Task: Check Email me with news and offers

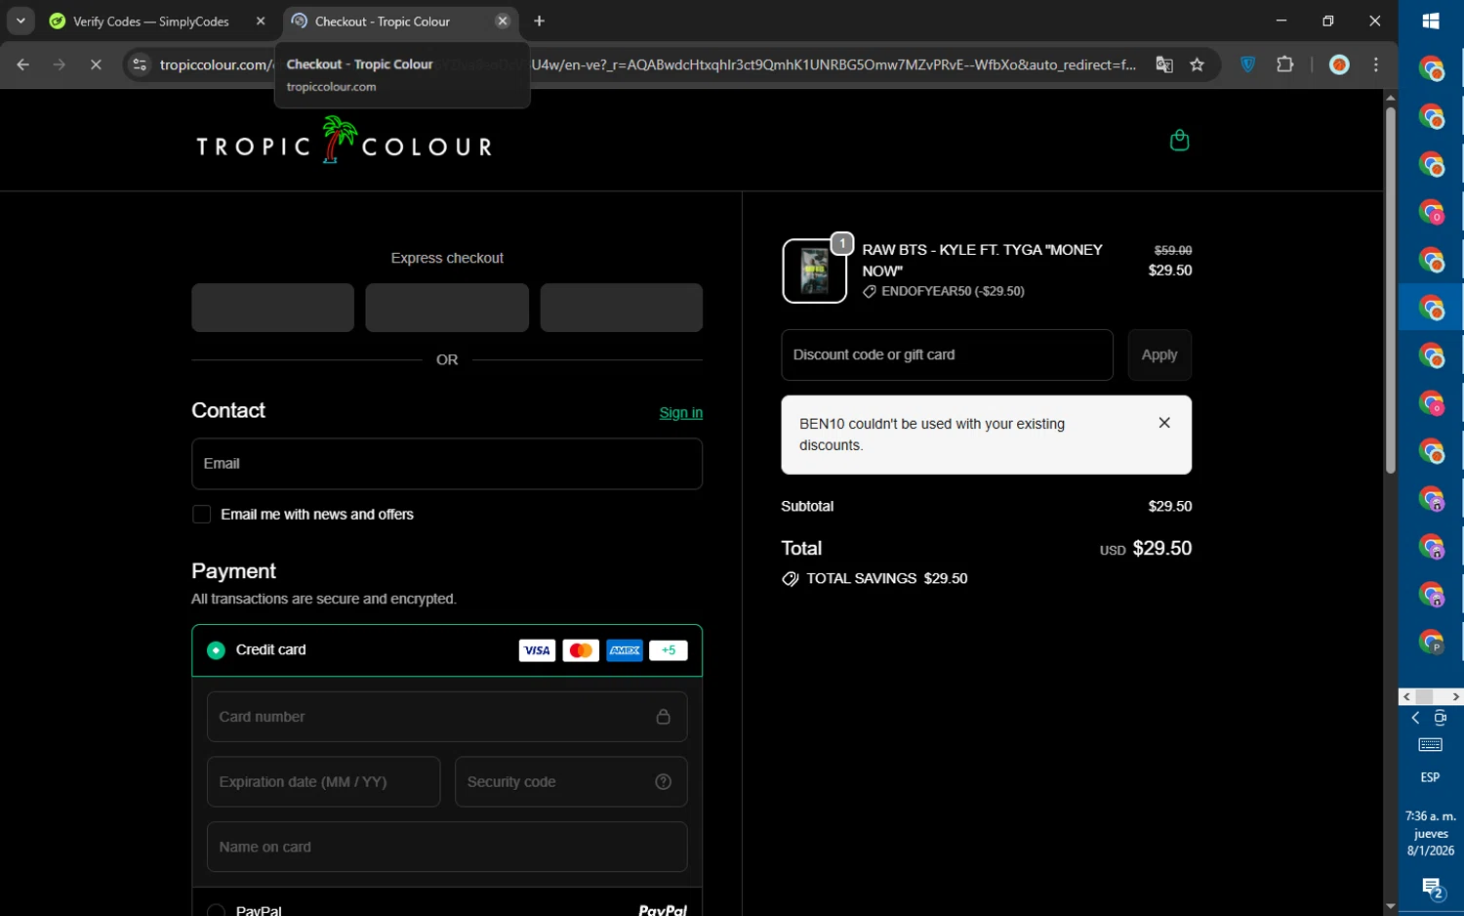Action: pyautogui.click(x=201, y=515)
